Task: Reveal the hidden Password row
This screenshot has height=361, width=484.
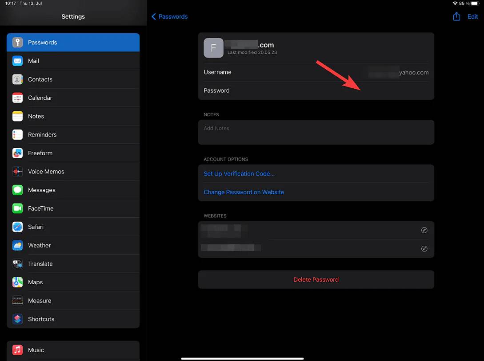Action: (x=316, y=90)
